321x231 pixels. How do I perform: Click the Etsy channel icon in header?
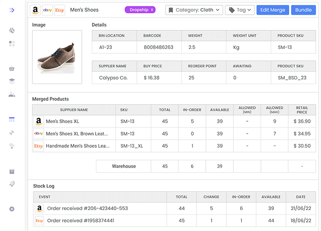click(59, 10)
